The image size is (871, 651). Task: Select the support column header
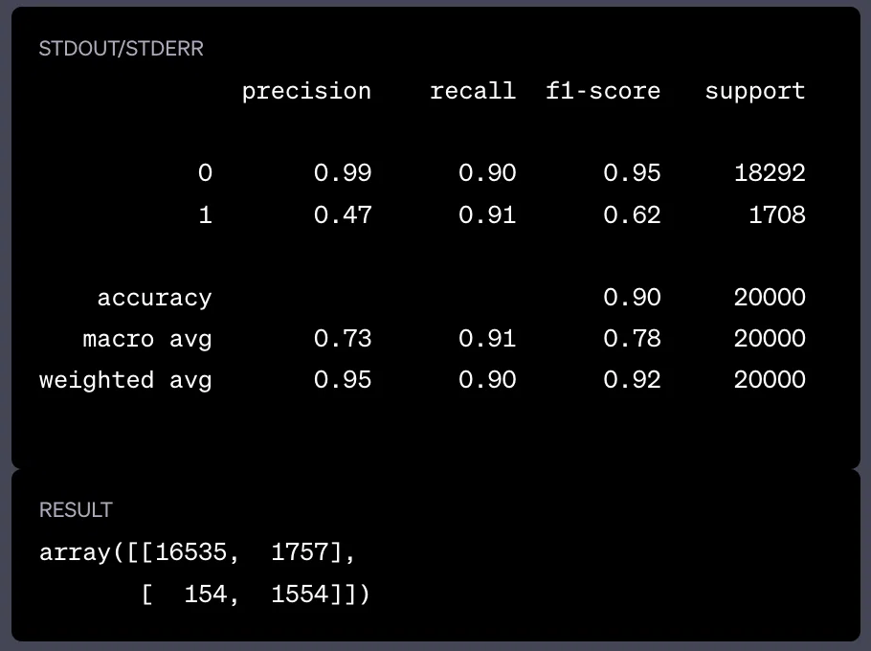pos(755,92)
